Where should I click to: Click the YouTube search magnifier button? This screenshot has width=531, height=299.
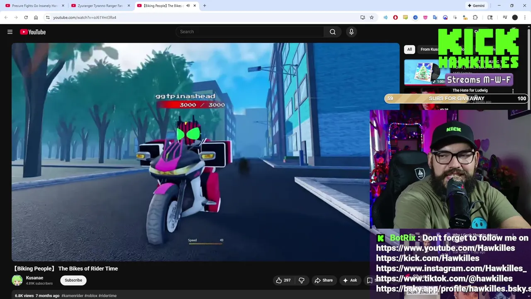coord(333,32)
